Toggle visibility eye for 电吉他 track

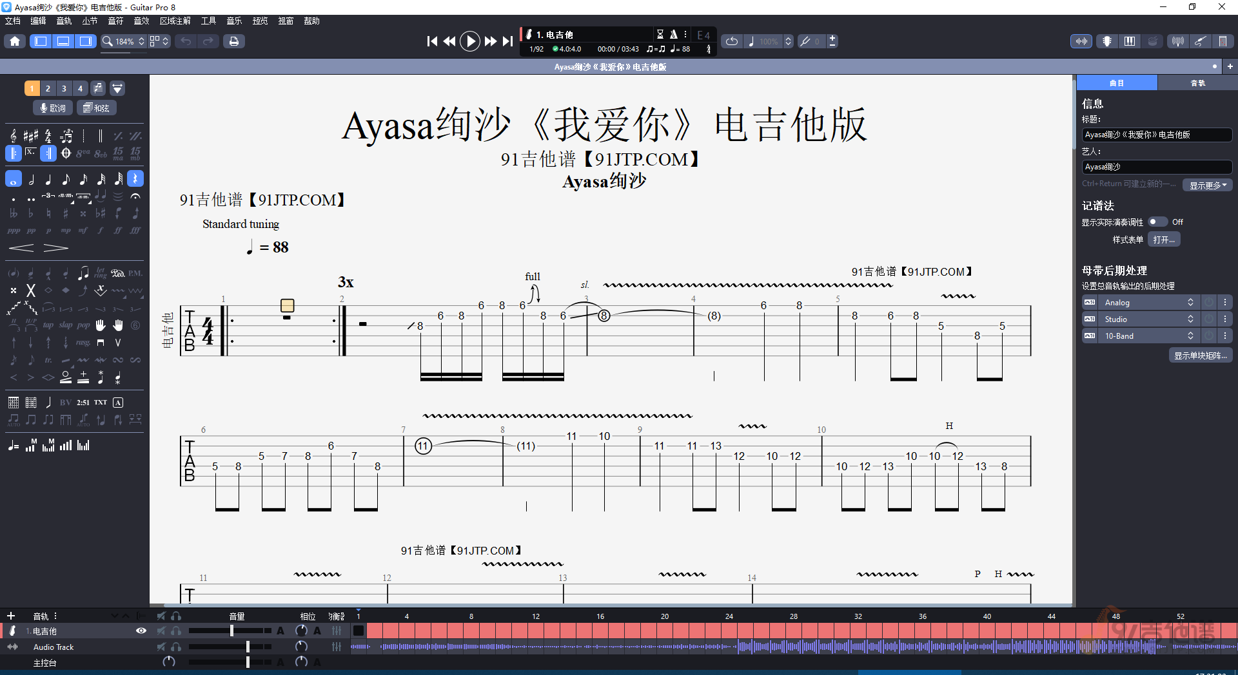[141, 631]
